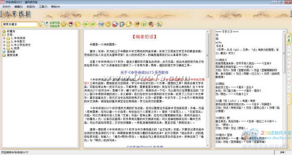The height and width of the screenshot is (155, 292).
Task: Open the wrench tools settings icon
Action: pyautogui.click(x=159, y=24)
